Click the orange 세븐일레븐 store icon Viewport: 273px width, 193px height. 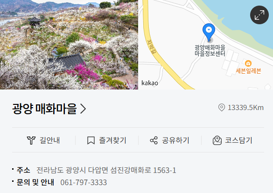248,63
